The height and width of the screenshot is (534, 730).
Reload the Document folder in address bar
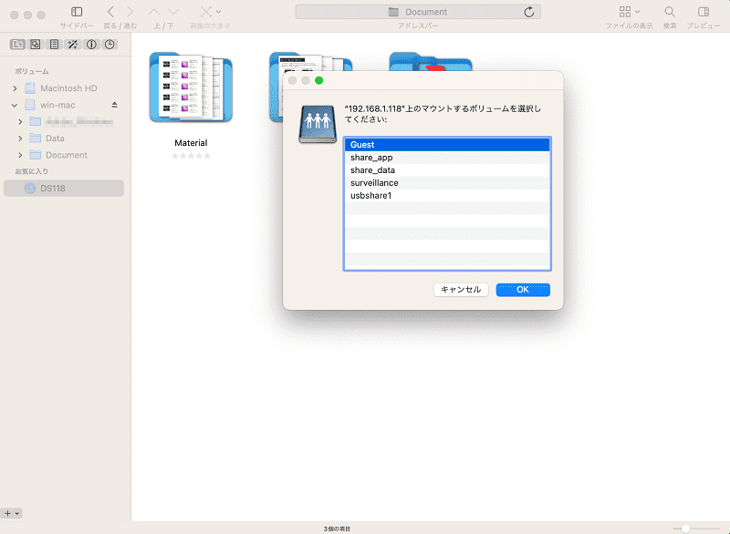coord(529,12)
